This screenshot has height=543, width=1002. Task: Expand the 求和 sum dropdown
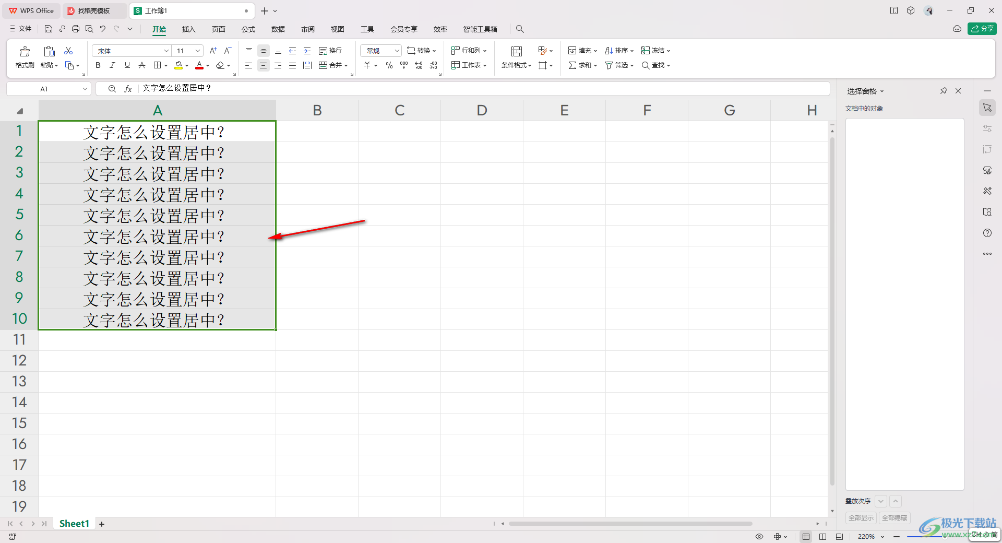tap(595, 66)
